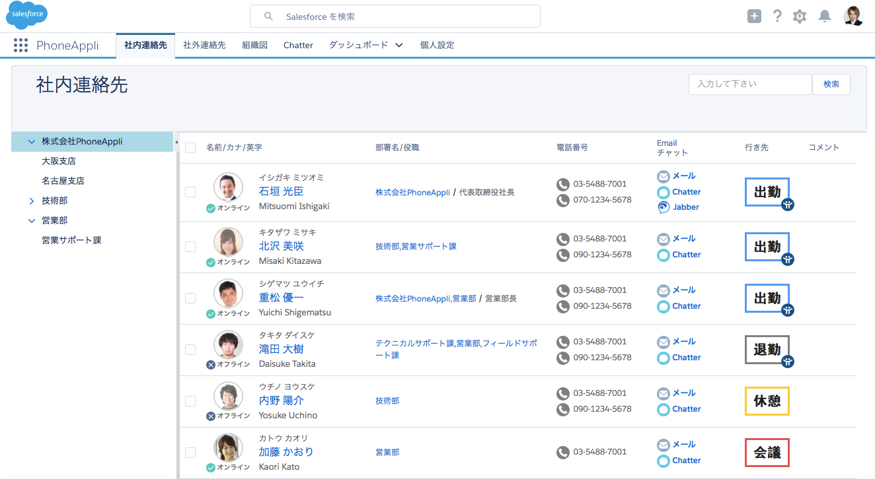Focus the 入力して下さい search field
This screenshot has height=479, width=875.
(x=750, y=84)
